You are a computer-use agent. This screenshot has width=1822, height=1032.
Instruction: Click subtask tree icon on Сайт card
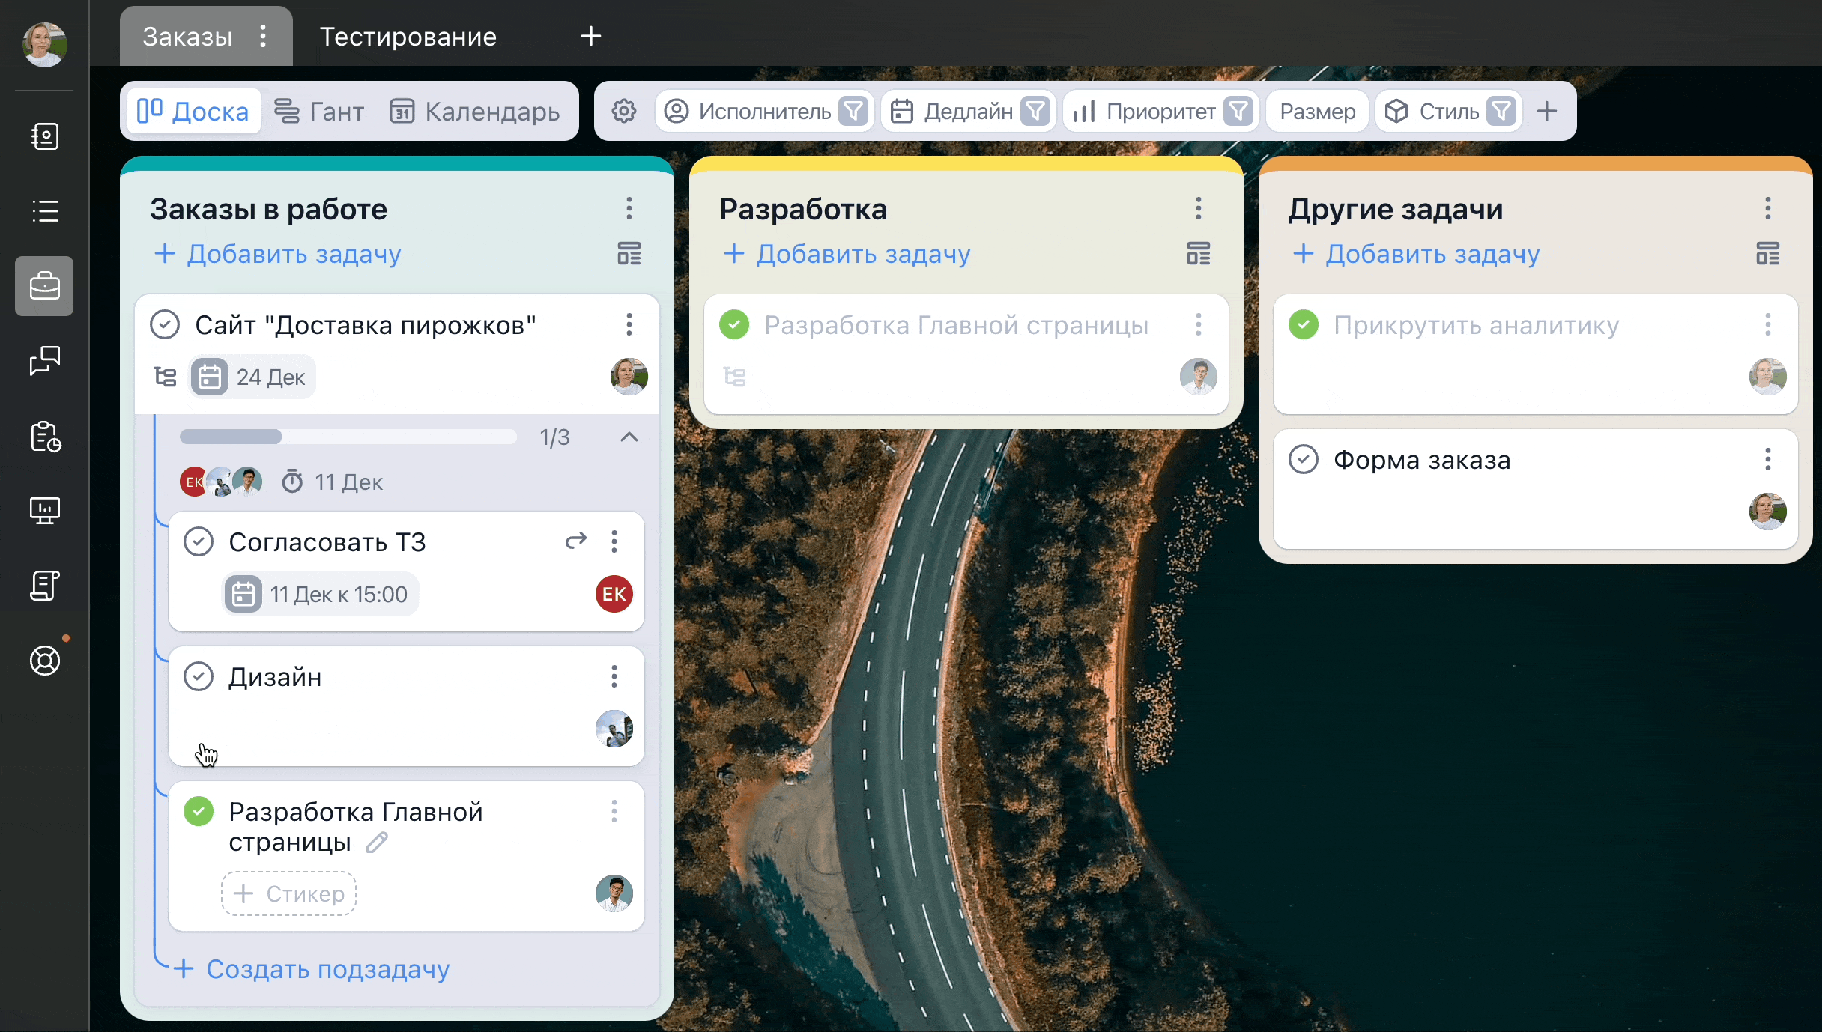pos(165,377)
